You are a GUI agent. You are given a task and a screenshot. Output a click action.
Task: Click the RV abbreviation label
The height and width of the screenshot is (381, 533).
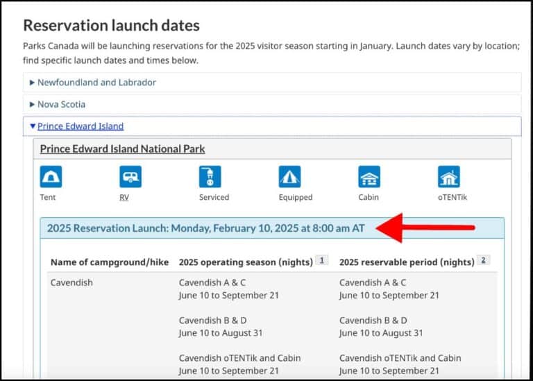click(x=124, y=198)
